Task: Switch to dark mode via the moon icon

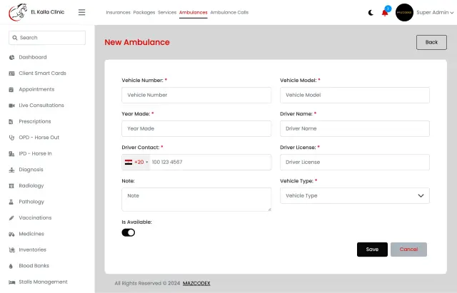Action: click(371, 13)
